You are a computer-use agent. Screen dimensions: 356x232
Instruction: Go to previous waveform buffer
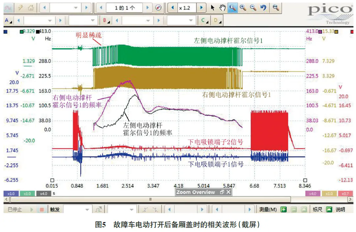[101, 8]
